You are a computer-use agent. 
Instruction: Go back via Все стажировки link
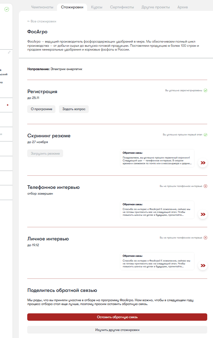pos(42,21)
